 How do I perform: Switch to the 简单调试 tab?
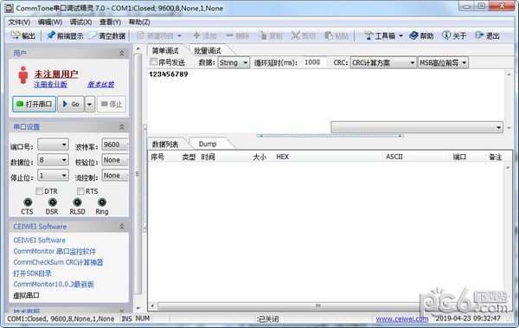click(x=165, y=51)
